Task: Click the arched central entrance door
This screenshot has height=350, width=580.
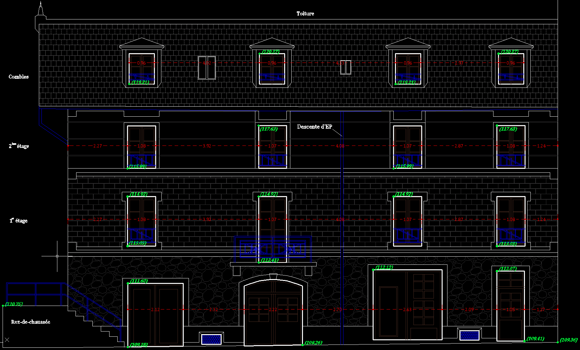Action: pos(273,311)
